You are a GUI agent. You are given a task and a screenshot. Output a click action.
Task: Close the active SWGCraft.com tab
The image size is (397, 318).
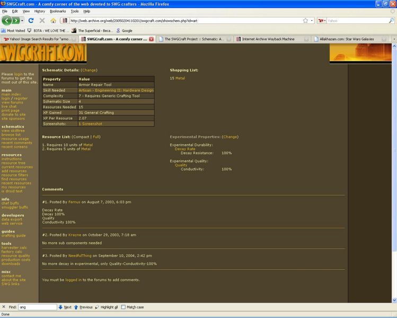pos(152,39)
